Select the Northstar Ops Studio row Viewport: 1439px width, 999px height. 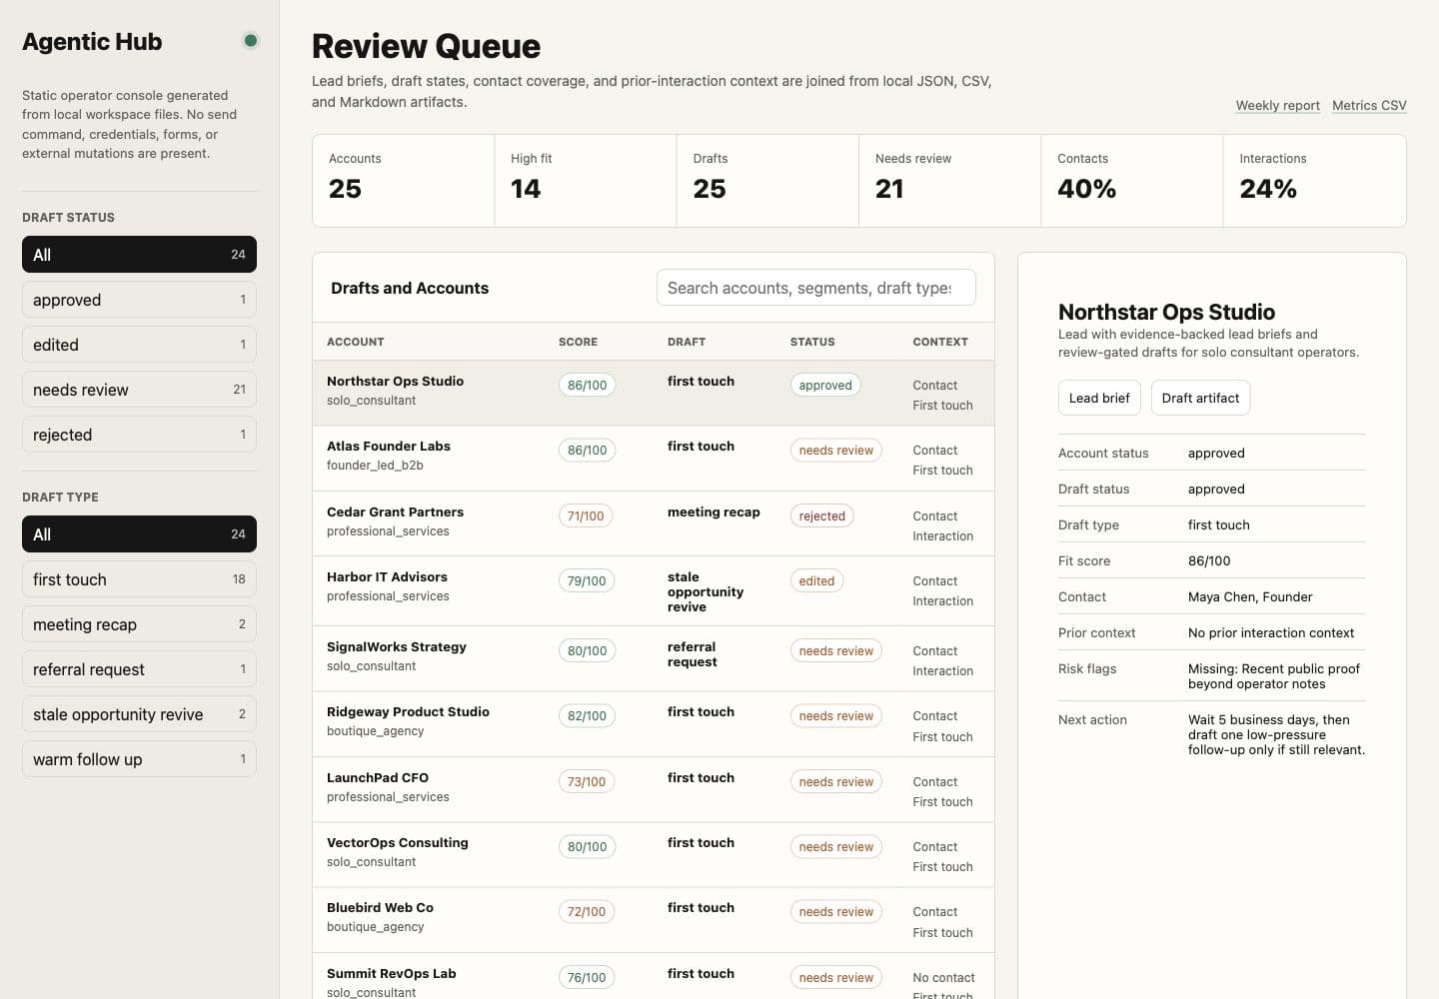[x=654, y=394]
